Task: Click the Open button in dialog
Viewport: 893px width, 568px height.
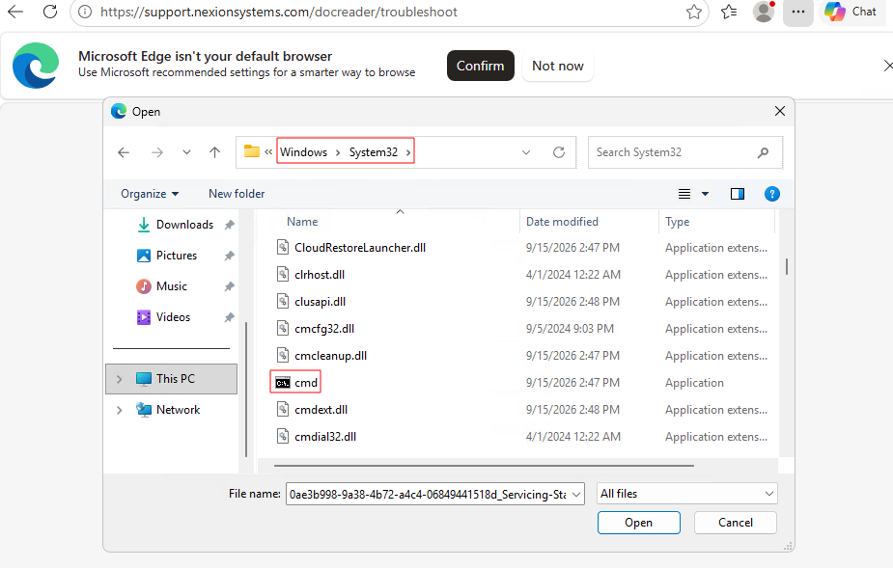Action: [x=638, y=523]
